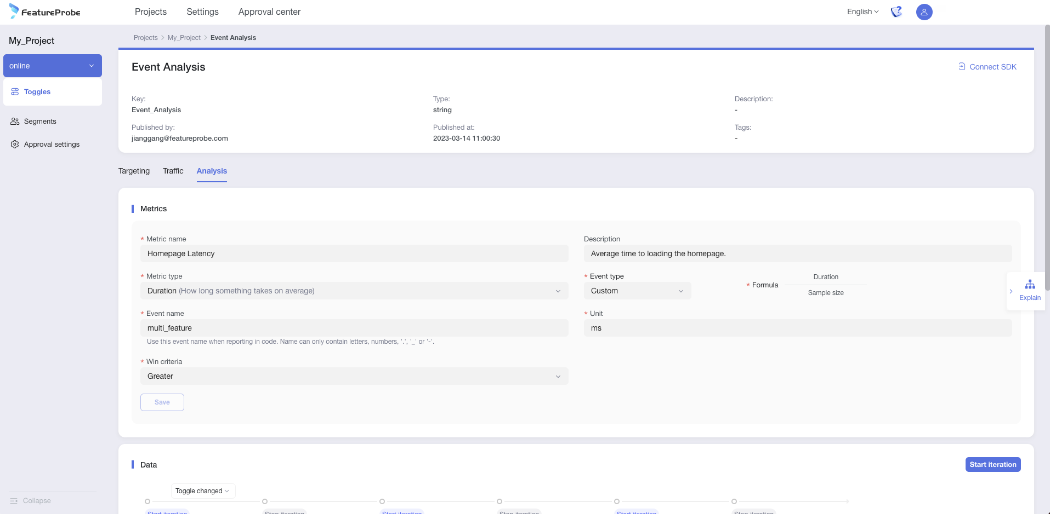Click the Save button

[162, 402]
